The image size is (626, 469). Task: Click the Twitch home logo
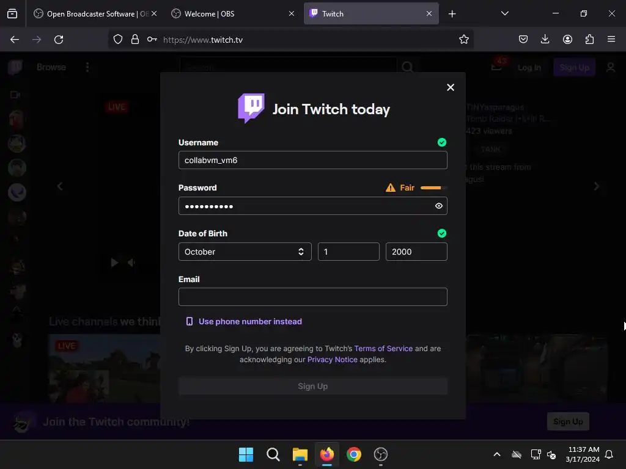[x=15, y=67]
